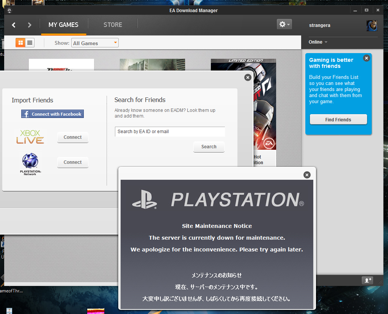The height and width of the screenshot is (314, 388).
Task: Click the Search by EA ID field
Action: pyautogui.click(x=170, y=132)
